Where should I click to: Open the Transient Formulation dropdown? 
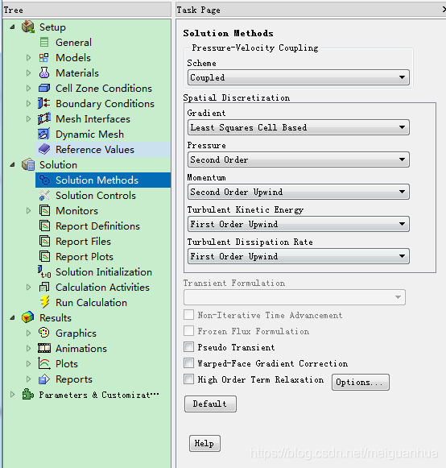(x=295, y=297)
